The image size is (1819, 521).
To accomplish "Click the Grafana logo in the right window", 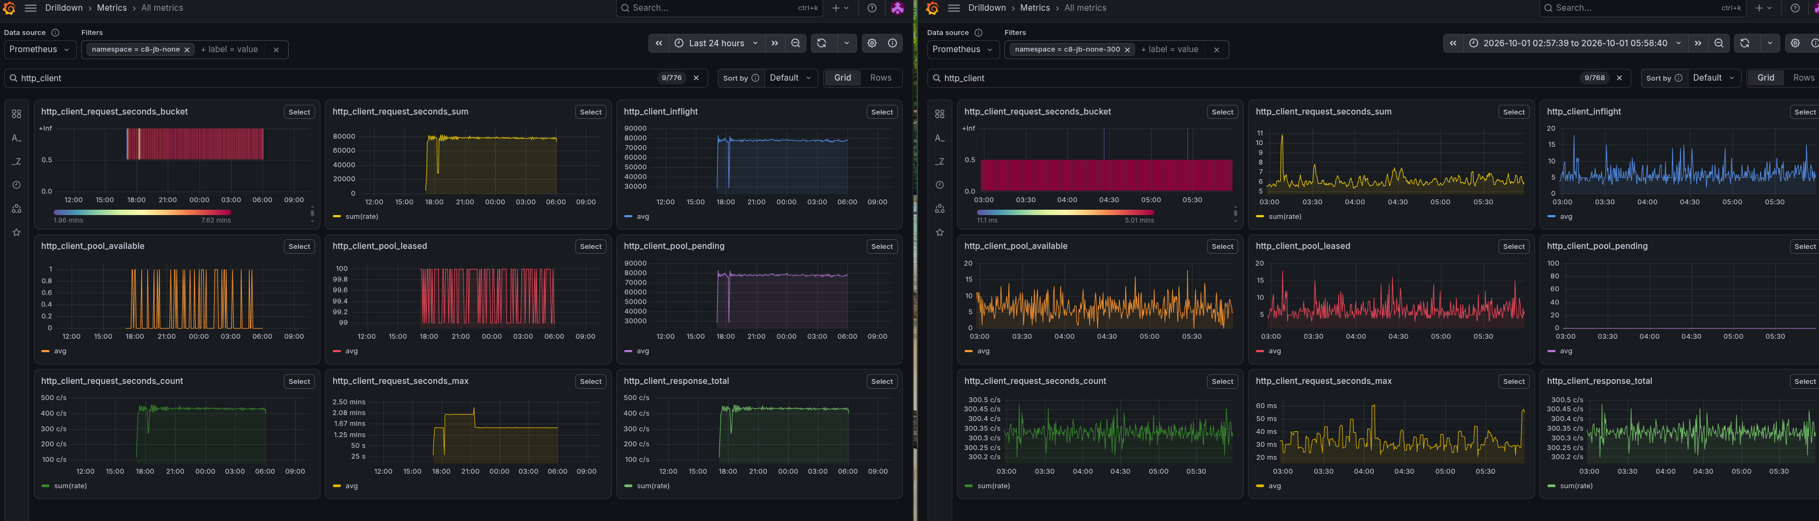I will click(932, 8).
